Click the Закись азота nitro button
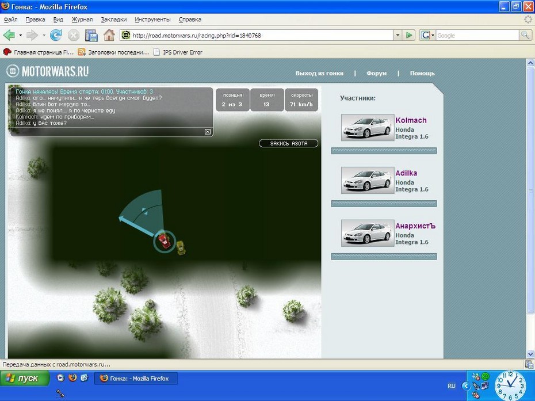This screenshot has height=401, width=535. [289, 143]
